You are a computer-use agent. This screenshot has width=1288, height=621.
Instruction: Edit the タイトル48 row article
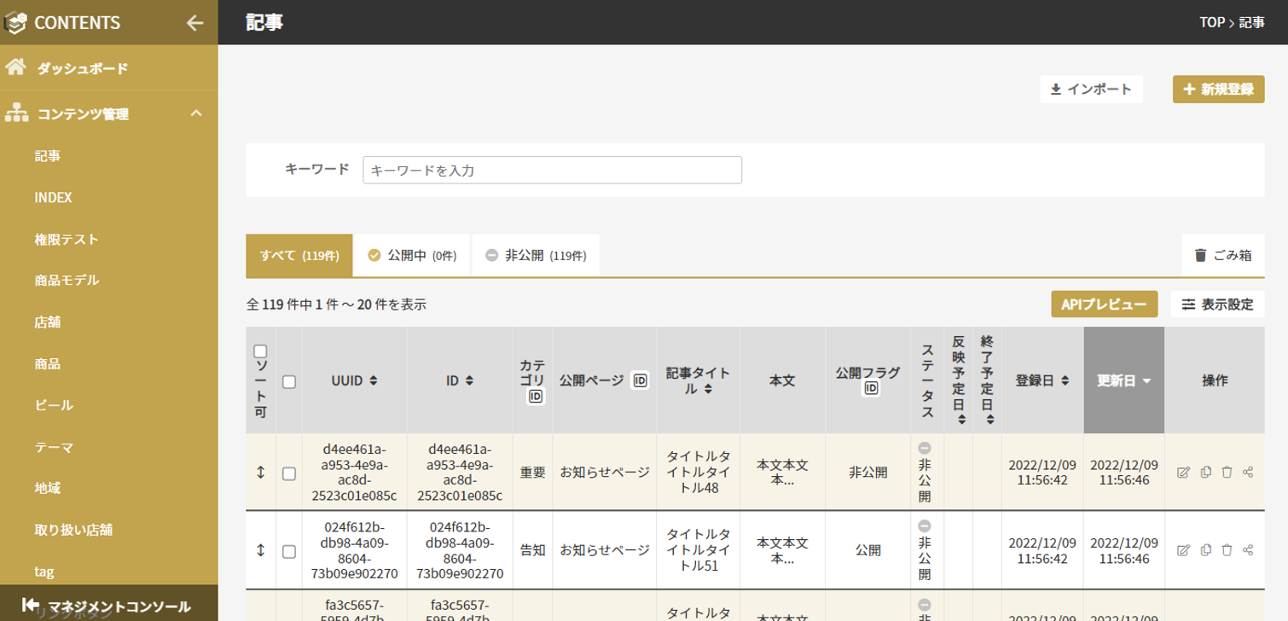click(x=1183, y=472)
